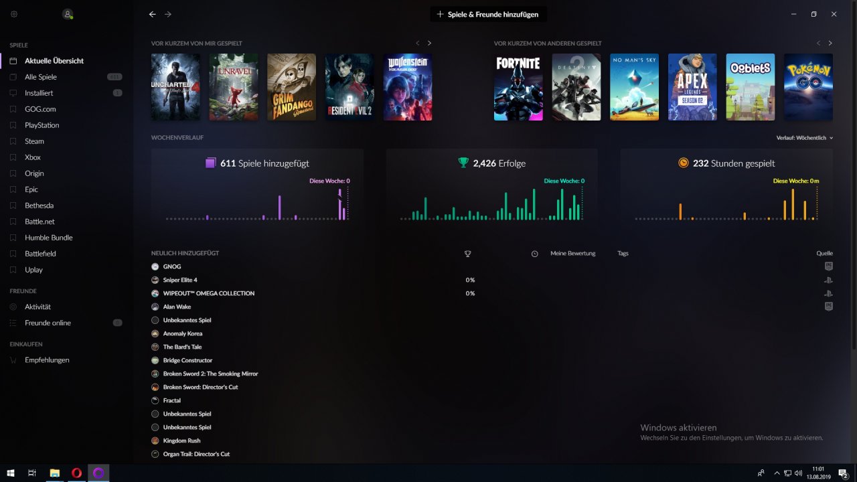Open Windows Start menu
Screen dimensions: 857x482
pyautogui.click(x=11, y=473)
